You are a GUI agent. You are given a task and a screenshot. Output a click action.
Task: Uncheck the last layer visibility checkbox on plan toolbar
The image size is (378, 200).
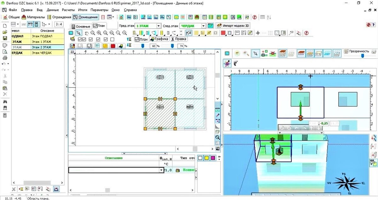(112, 39)
